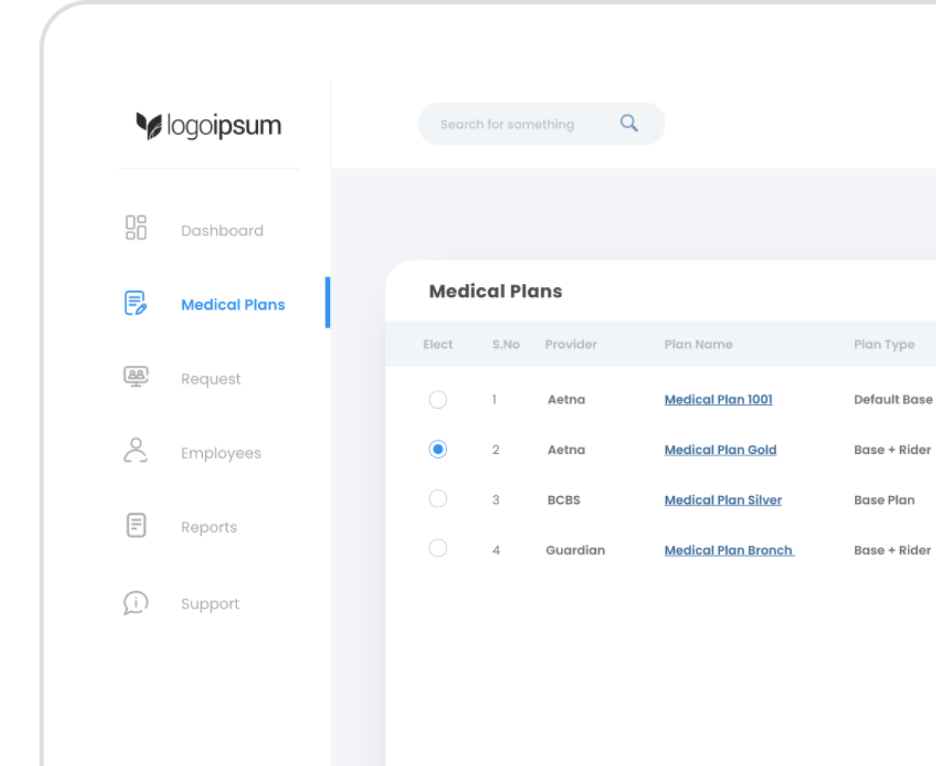Click the Employees person icon
Viewport: 936px width, 766px height.
pos(136,451)
